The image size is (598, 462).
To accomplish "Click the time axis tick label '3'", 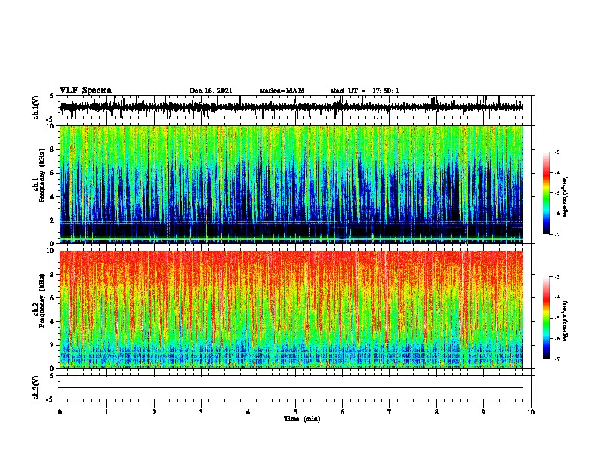I will point(201,412).
